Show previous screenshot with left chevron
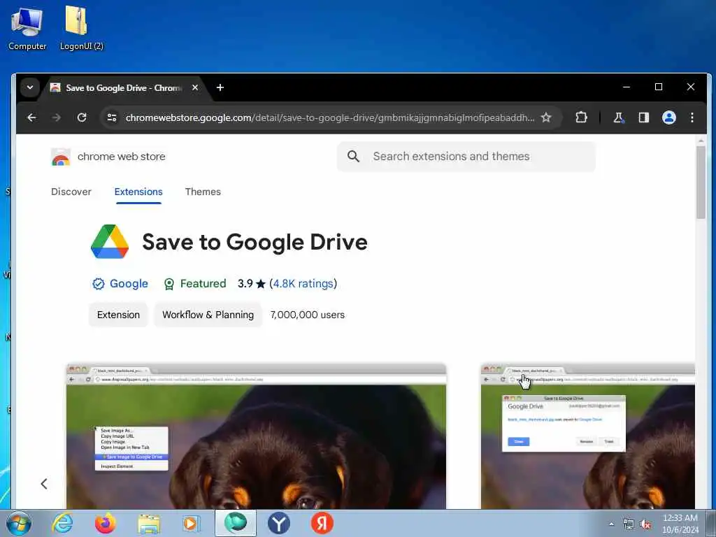The height and width of the screenshot is (537, 716). tap(44, 484)
